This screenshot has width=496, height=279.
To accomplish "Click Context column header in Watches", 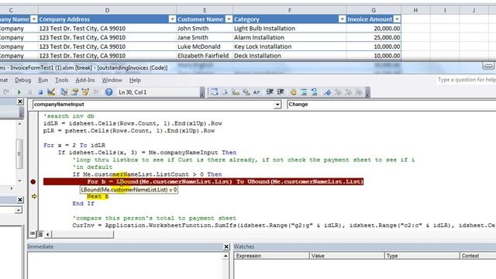I will coord(477,256).
